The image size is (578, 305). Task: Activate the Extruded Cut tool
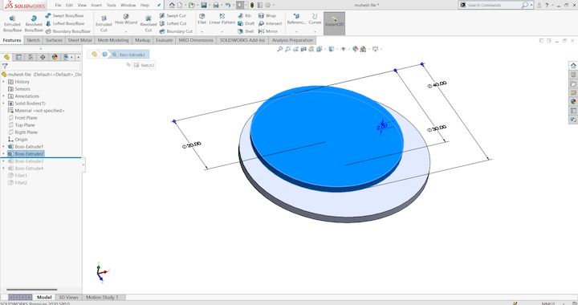click(104, 23)
